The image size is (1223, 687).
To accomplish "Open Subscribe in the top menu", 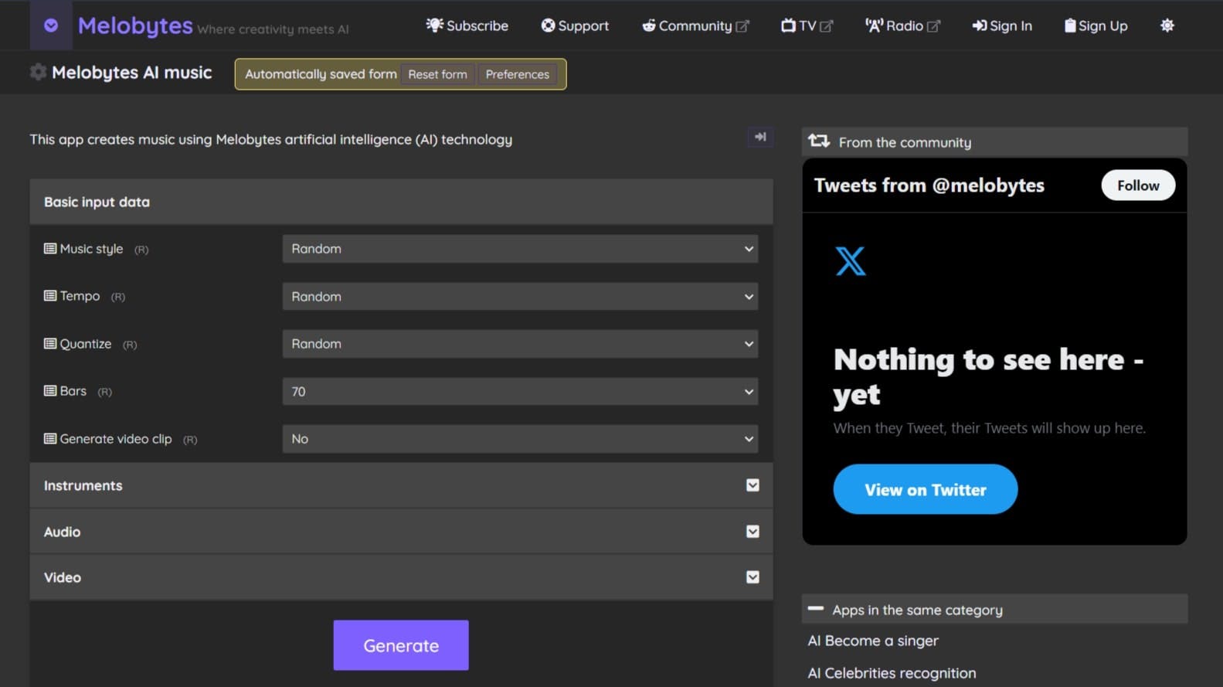I will coord(467,26).
